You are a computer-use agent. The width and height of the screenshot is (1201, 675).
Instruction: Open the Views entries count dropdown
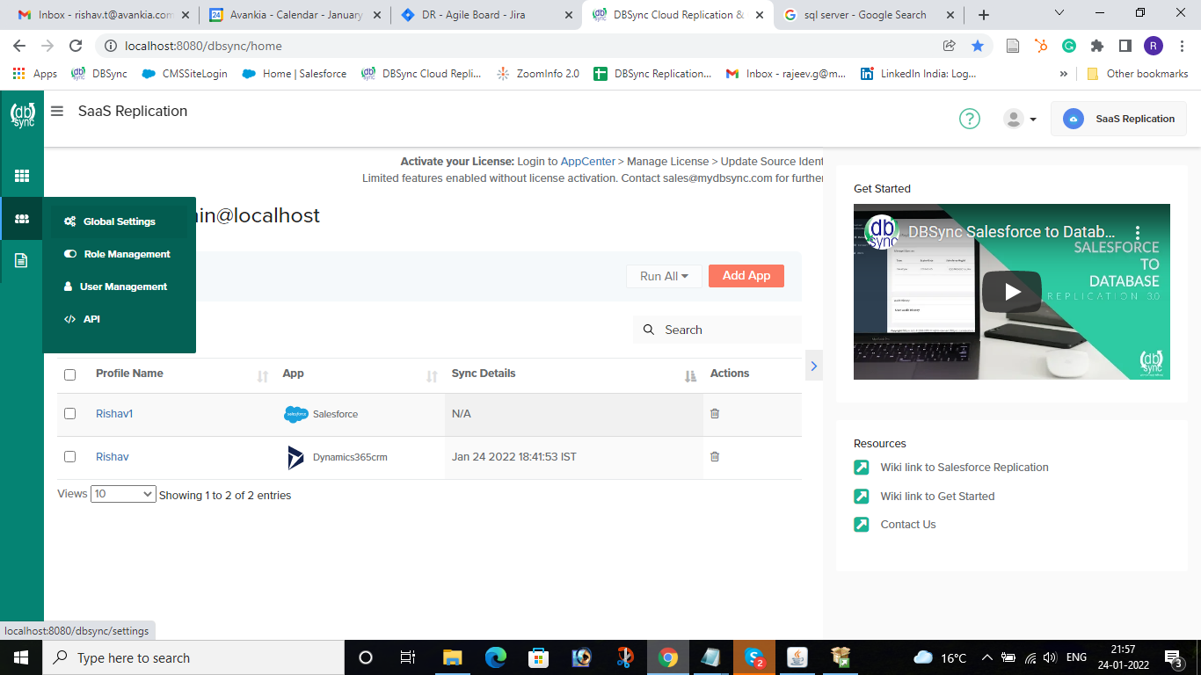(123, 494)
